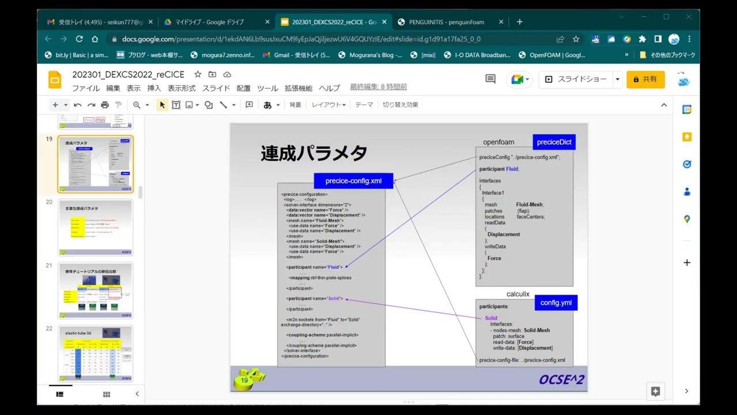
Task: Open the Google Slides home icon
Action: click(x=55, y=80)
